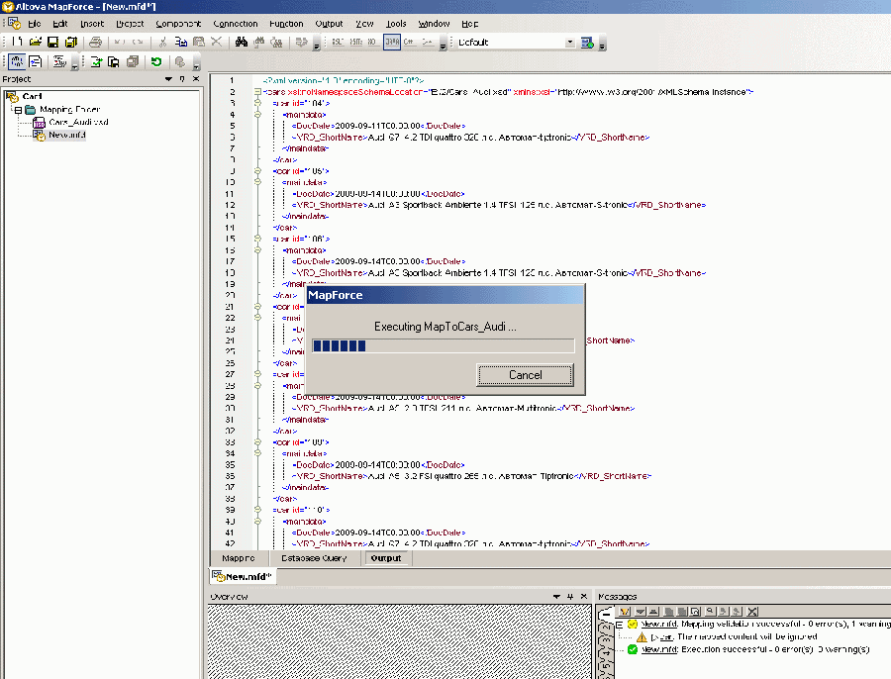Viewport: 891px width, 679px height.
Task: Pin the Project panel
Action: coord(182,79)
